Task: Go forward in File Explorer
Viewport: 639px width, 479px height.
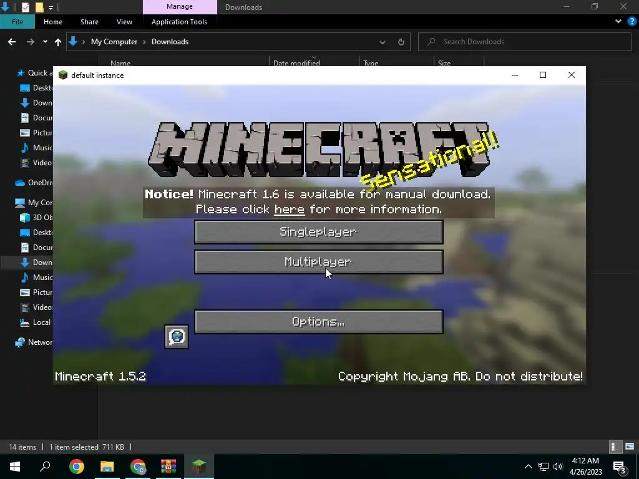Action: pos(31,42)
